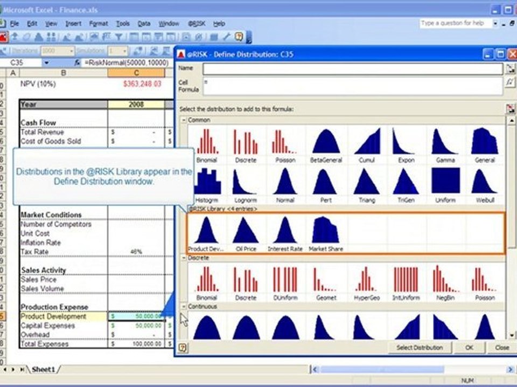Screen dimensions: 517x387
Task: Click the wrench utilities icon in @RISK toolbar
Action: pyautogui.click(x=226, y=37)
